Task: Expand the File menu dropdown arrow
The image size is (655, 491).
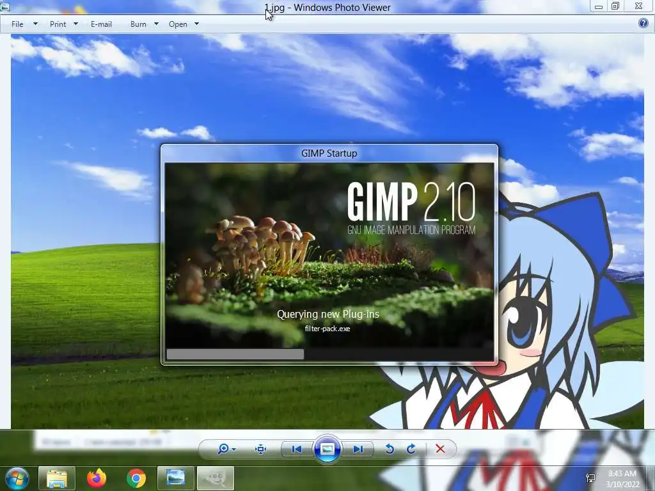Action: coord(36,24)
